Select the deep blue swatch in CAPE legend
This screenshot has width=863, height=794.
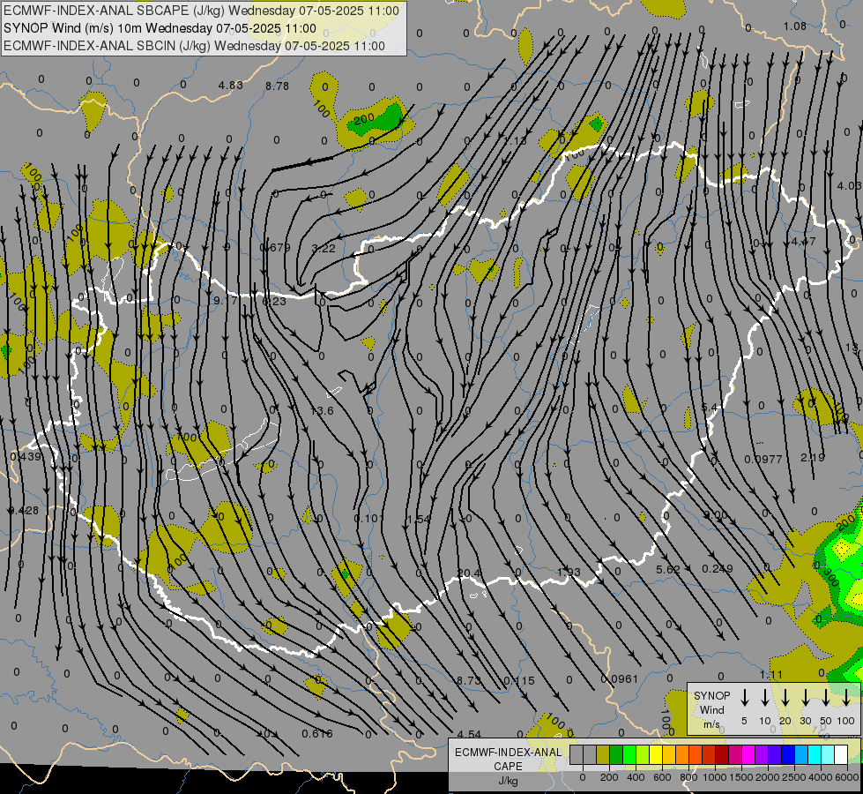(788, 754)
